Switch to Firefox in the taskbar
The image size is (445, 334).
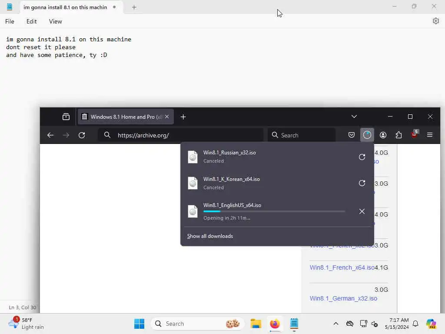(275, 324)
